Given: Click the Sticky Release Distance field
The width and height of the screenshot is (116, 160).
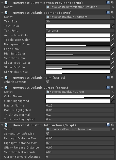Looking at the screenshot, I should [x=80, y=148].
